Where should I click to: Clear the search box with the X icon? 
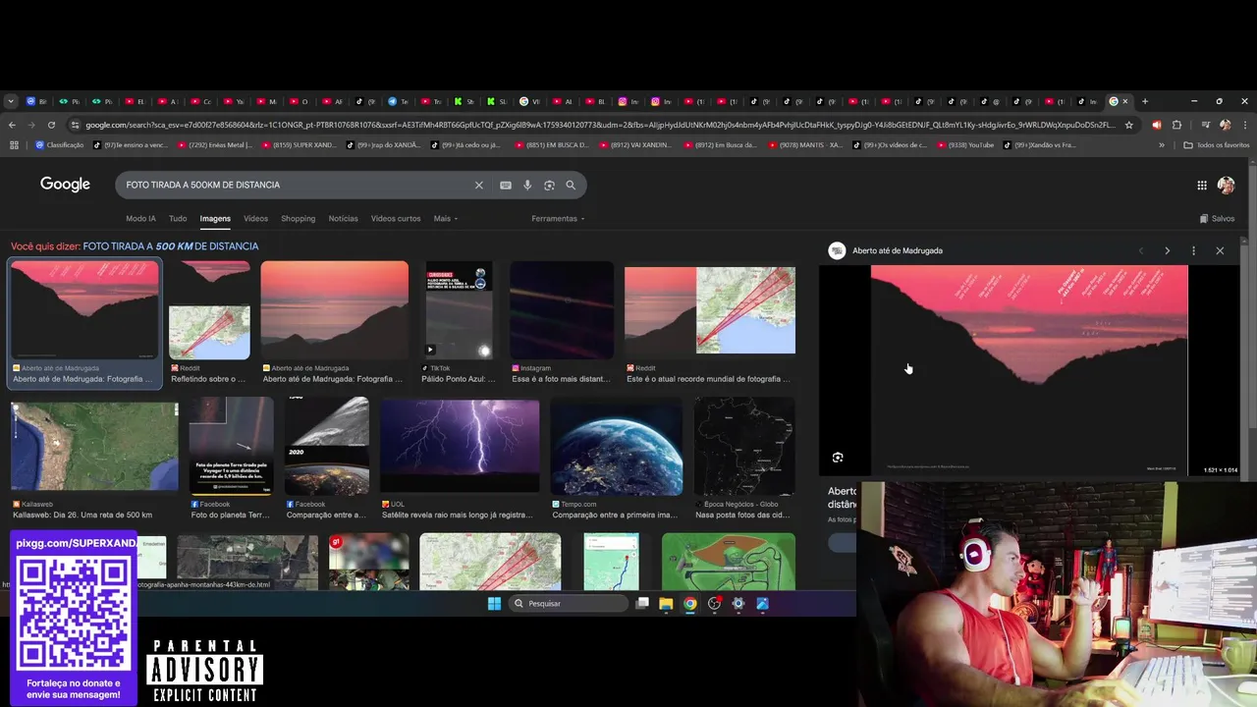tap(479, 185)
